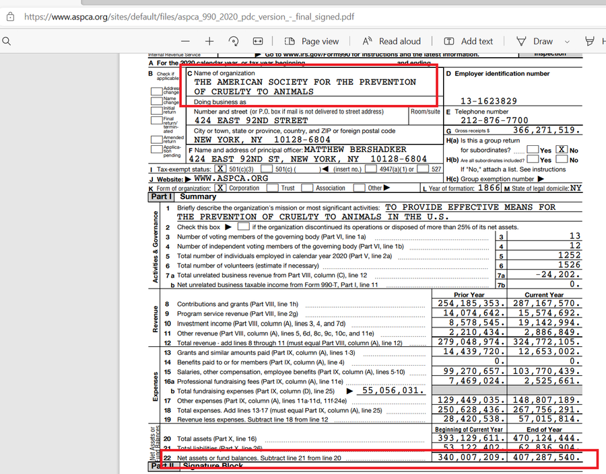This screenshot has height=474, width=606.
Task: Click city line NEW YORK, NY 10128-6804
Action: (262, 140)
